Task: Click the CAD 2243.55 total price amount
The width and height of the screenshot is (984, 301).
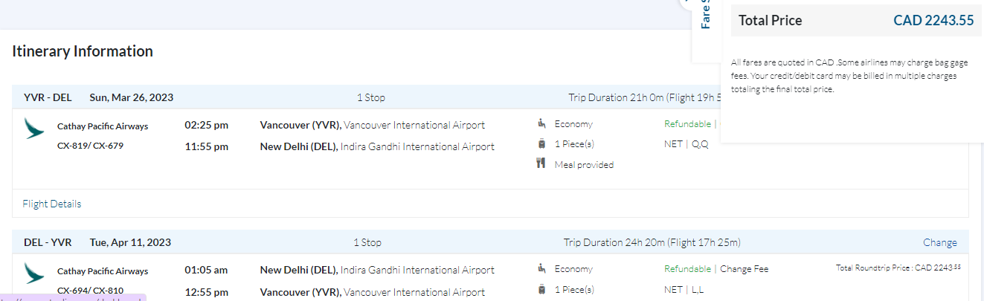Action: [933, 21]
